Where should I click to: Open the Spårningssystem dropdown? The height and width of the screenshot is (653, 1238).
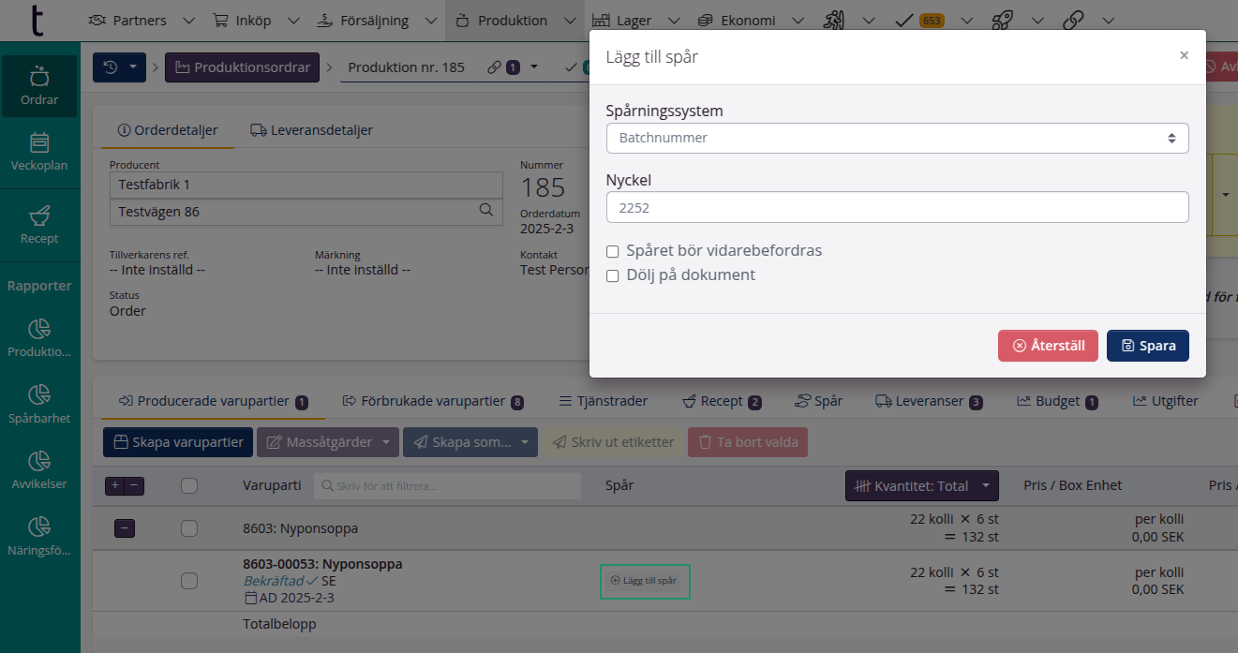click(x=897, y=138)
